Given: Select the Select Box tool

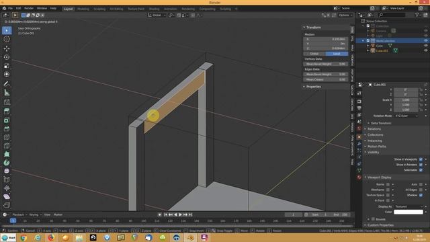Looking at the screenshot, I should (7, 30).
